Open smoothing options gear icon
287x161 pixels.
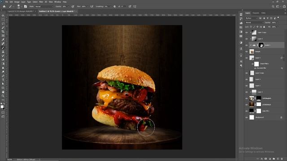click(115, 6)
